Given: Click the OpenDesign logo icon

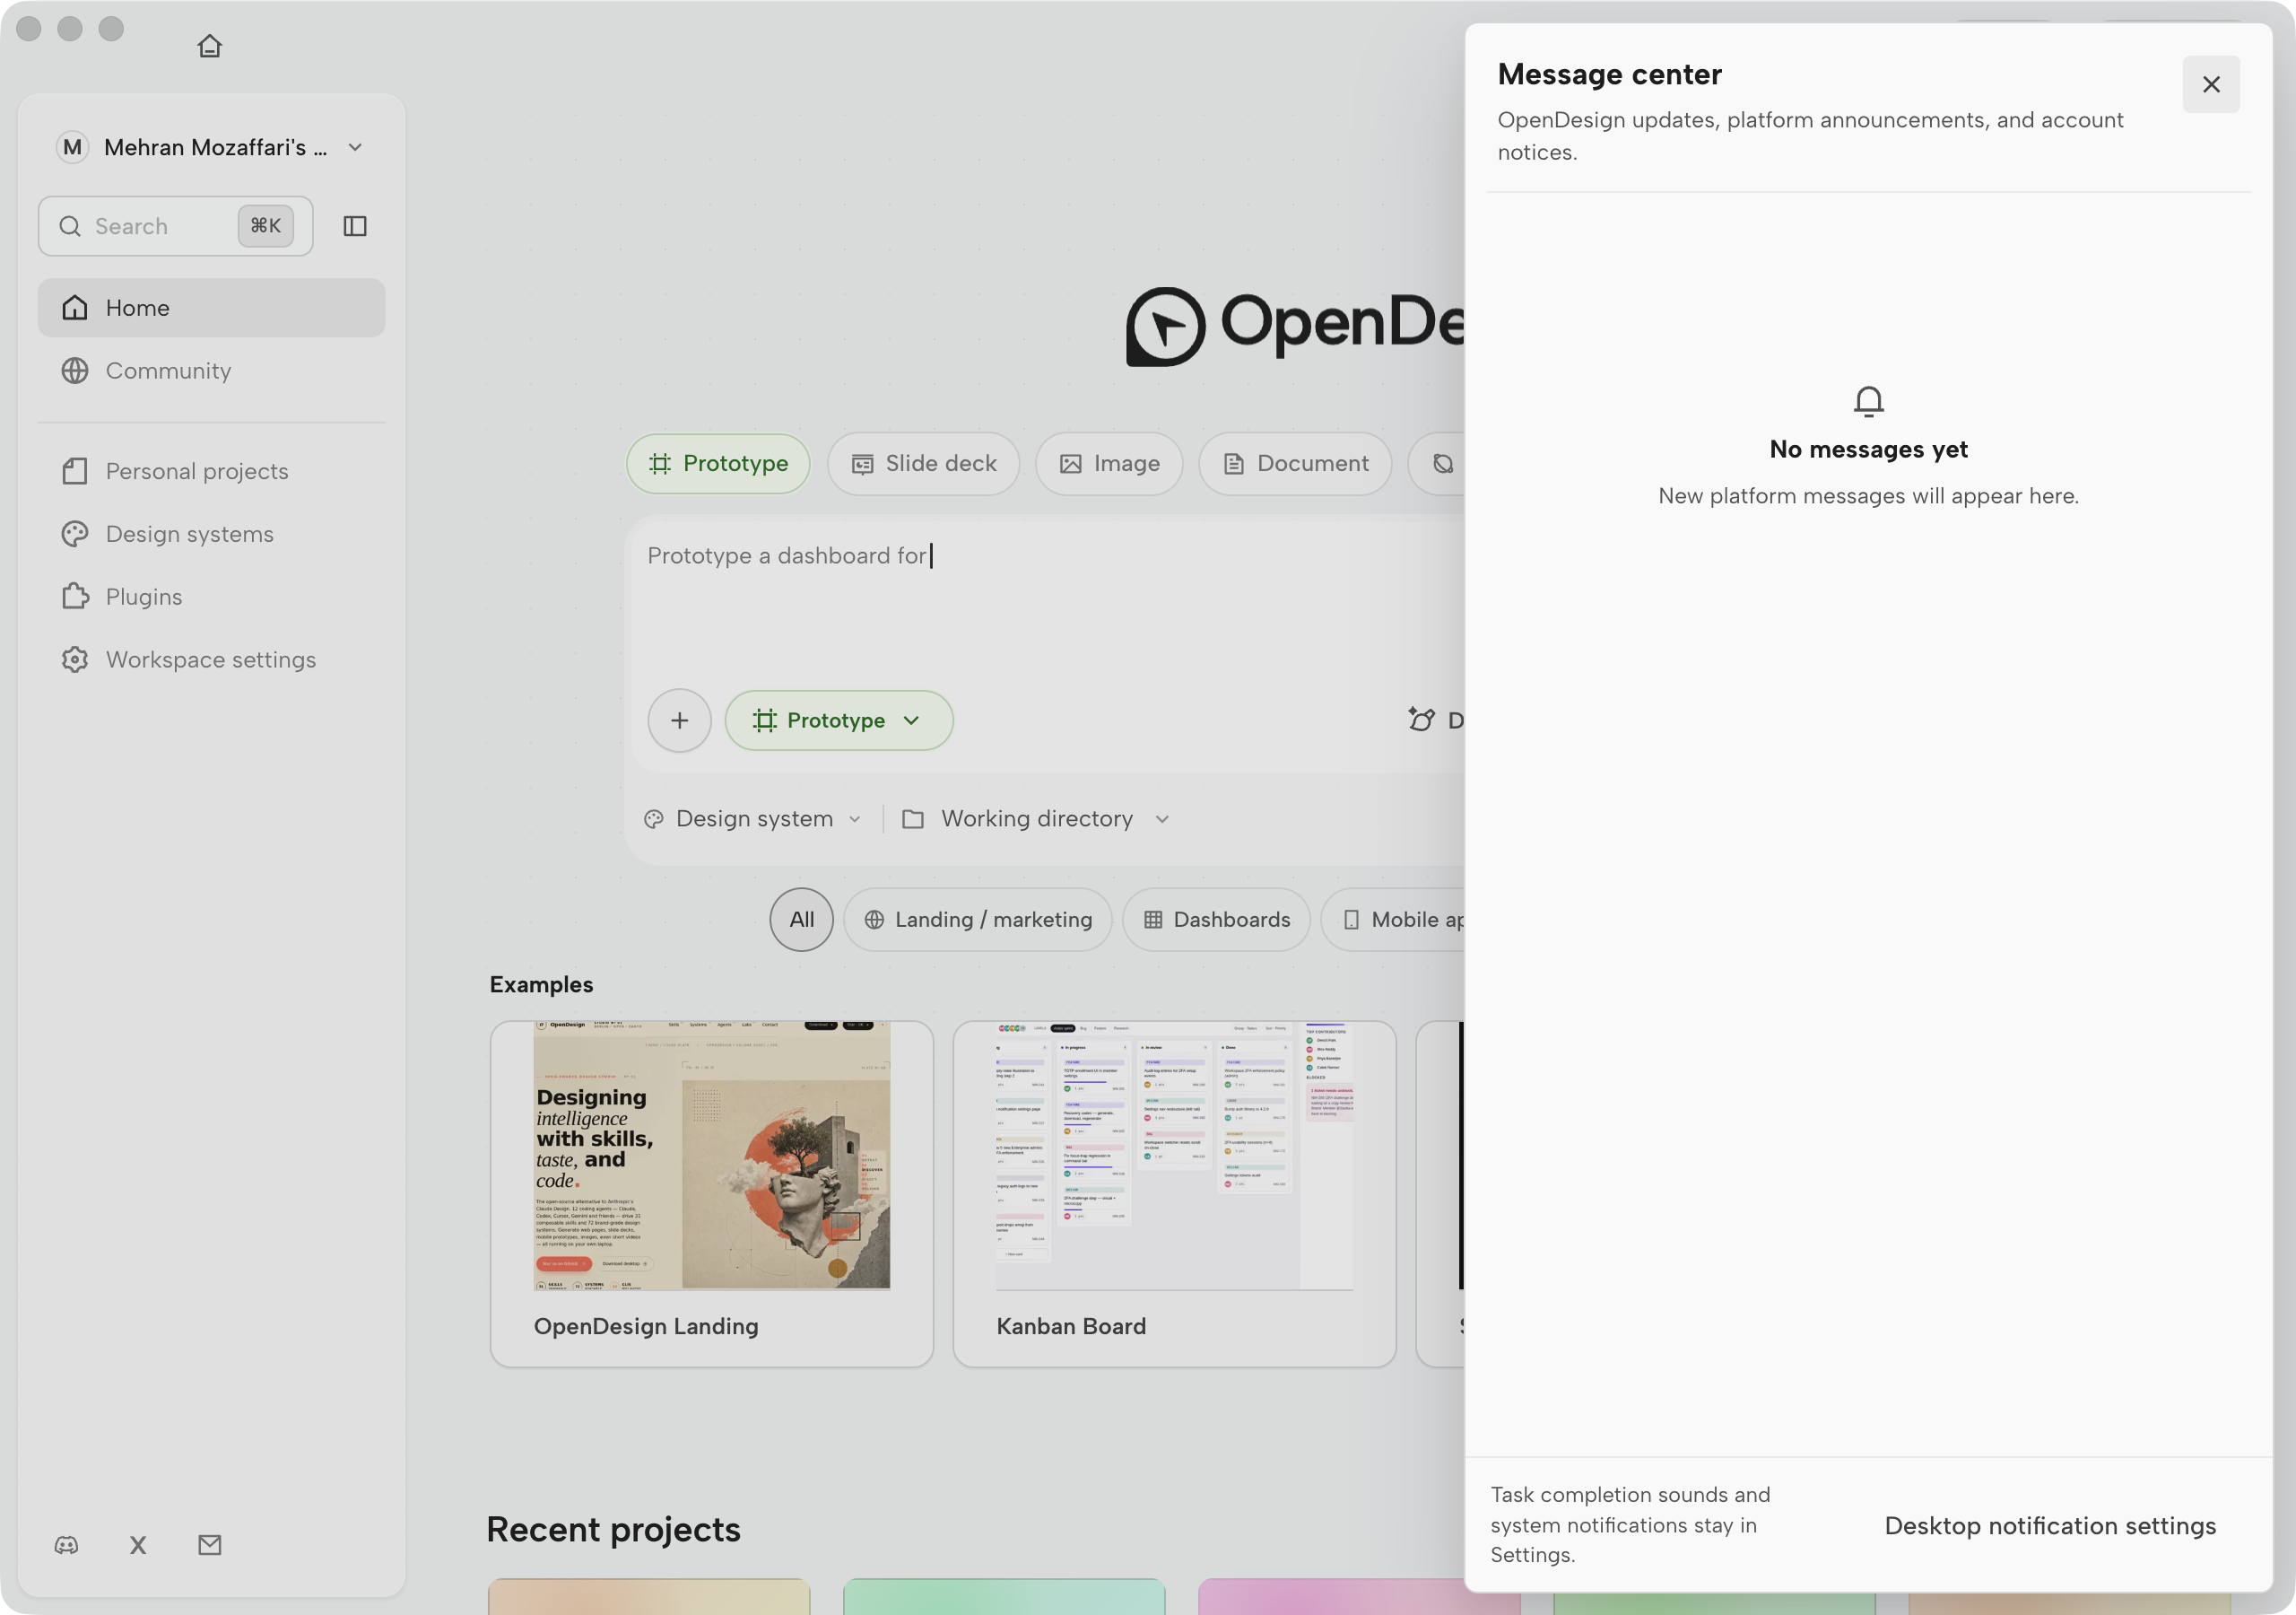Looking at the screenshot, I should 1165,327.
